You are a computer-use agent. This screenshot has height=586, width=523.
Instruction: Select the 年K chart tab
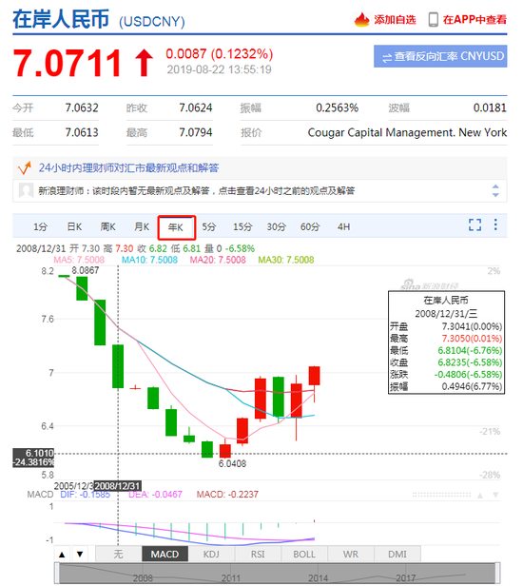pyautogui.click(x=176, y=226)
